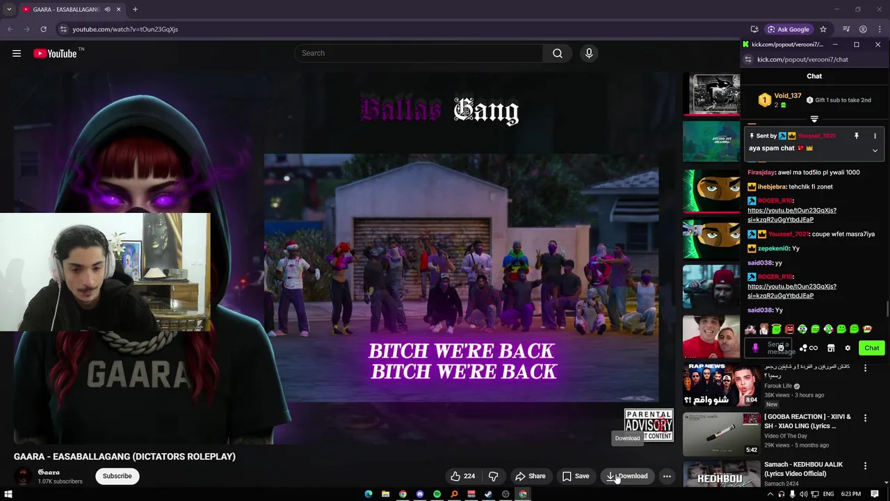Open File Explorer from the taskbar
Image resolution: width=890 pixels, height=501 pixels.
coord(385,494)
